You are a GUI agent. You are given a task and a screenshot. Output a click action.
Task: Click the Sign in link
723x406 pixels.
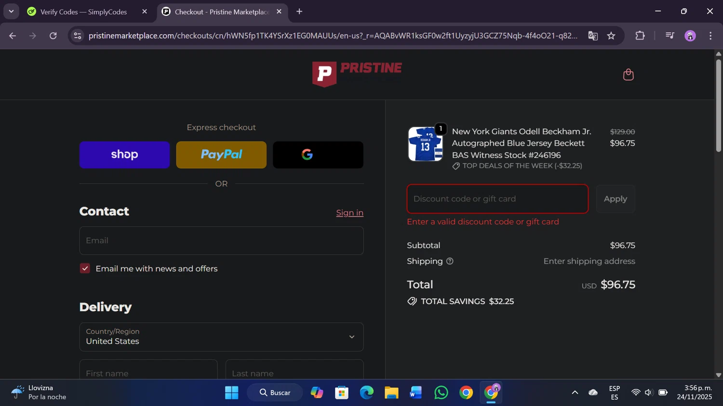349,213
